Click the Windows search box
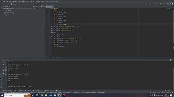The image size is (174, 97). 17,95
